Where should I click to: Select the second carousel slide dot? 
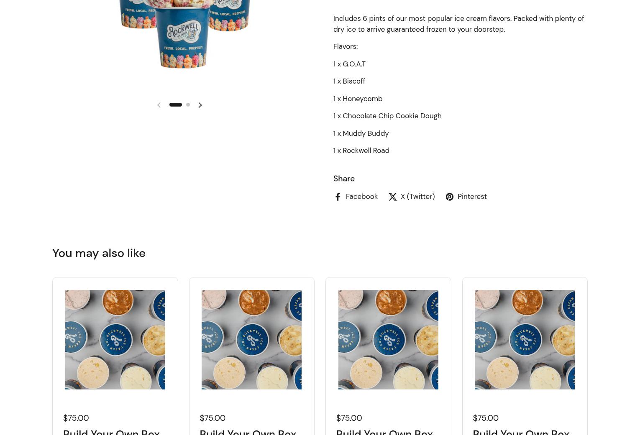(188, 105)
